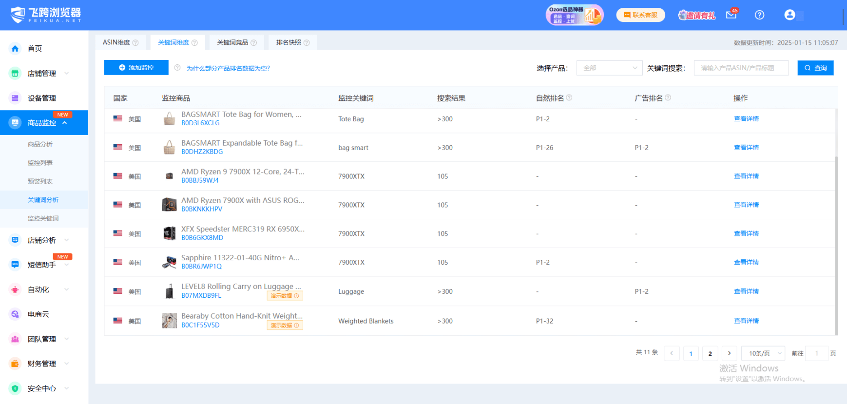View details for the Luggage keyword row
847x404 pixels.
(x=746, y=291)
